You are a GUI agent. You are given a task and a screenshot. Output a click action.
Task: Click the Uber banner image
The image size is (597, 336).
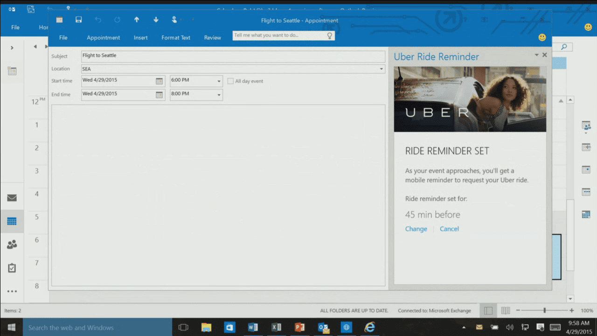(470, 99)
